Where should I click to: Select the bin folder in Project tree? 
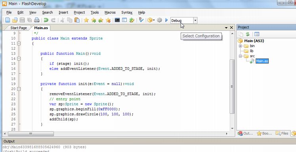coord(252,46)
